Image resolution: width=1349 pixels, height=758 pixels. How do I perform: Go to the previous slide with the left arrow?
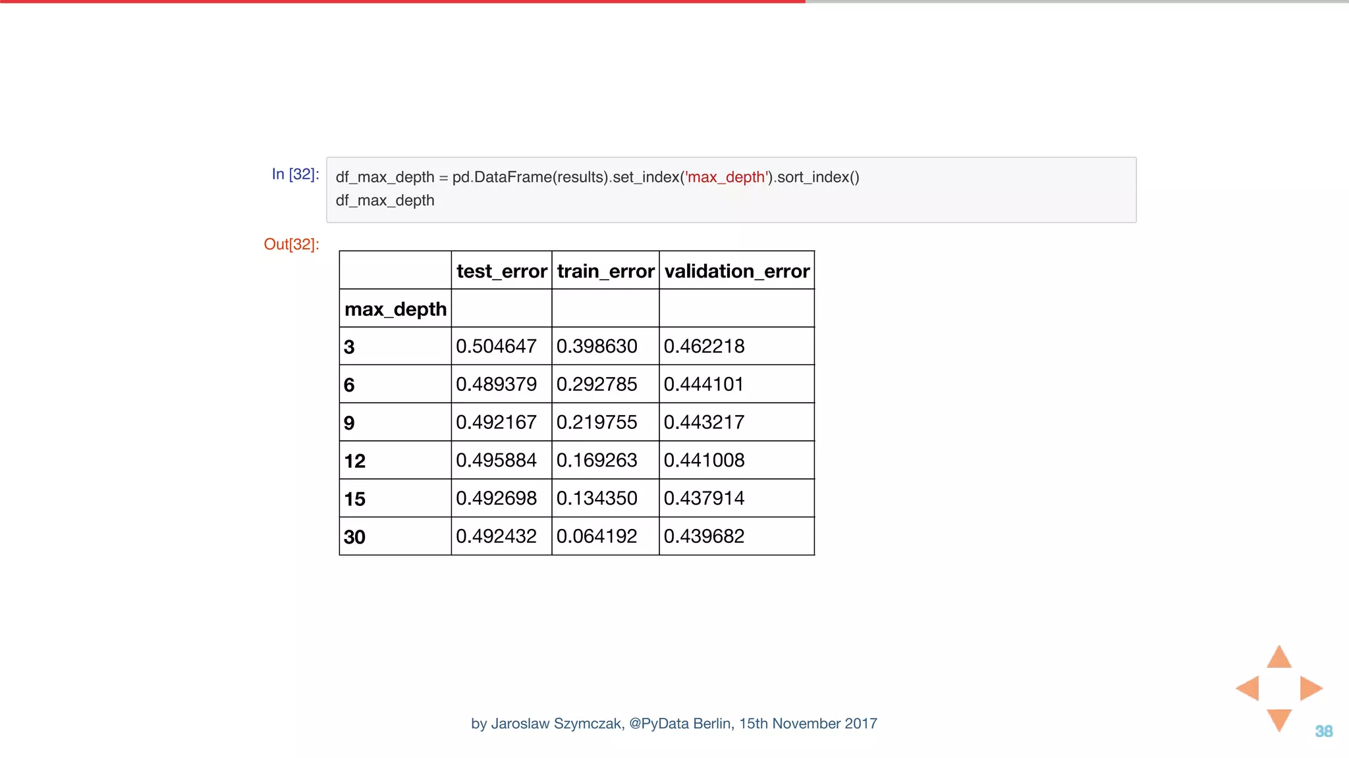[x=1248, y=688]
